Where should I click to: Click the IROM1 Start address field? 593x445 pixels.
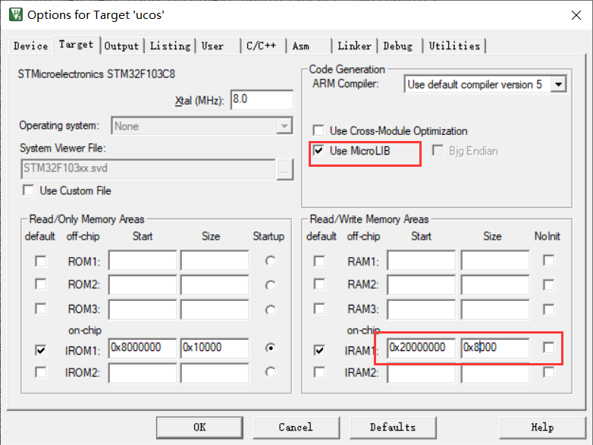pyautogui.click(x=143, y=348)
